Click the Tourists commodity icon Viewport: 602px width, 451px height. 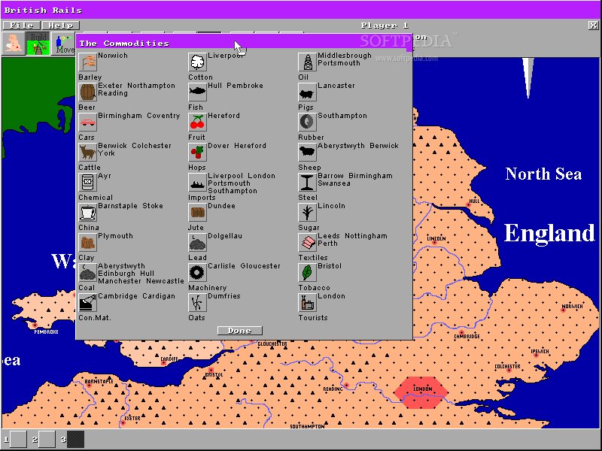coord(308,303)
